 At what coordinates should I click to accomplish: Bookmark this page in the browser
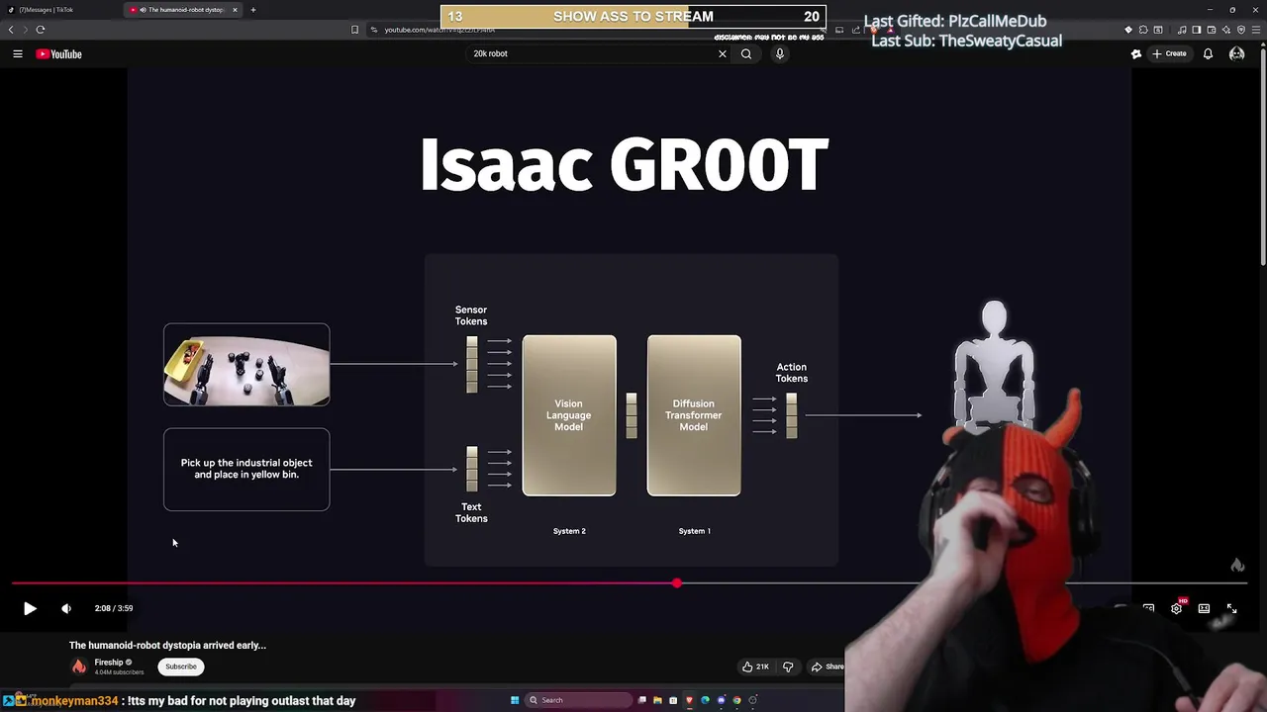click(x=355, y=30)
